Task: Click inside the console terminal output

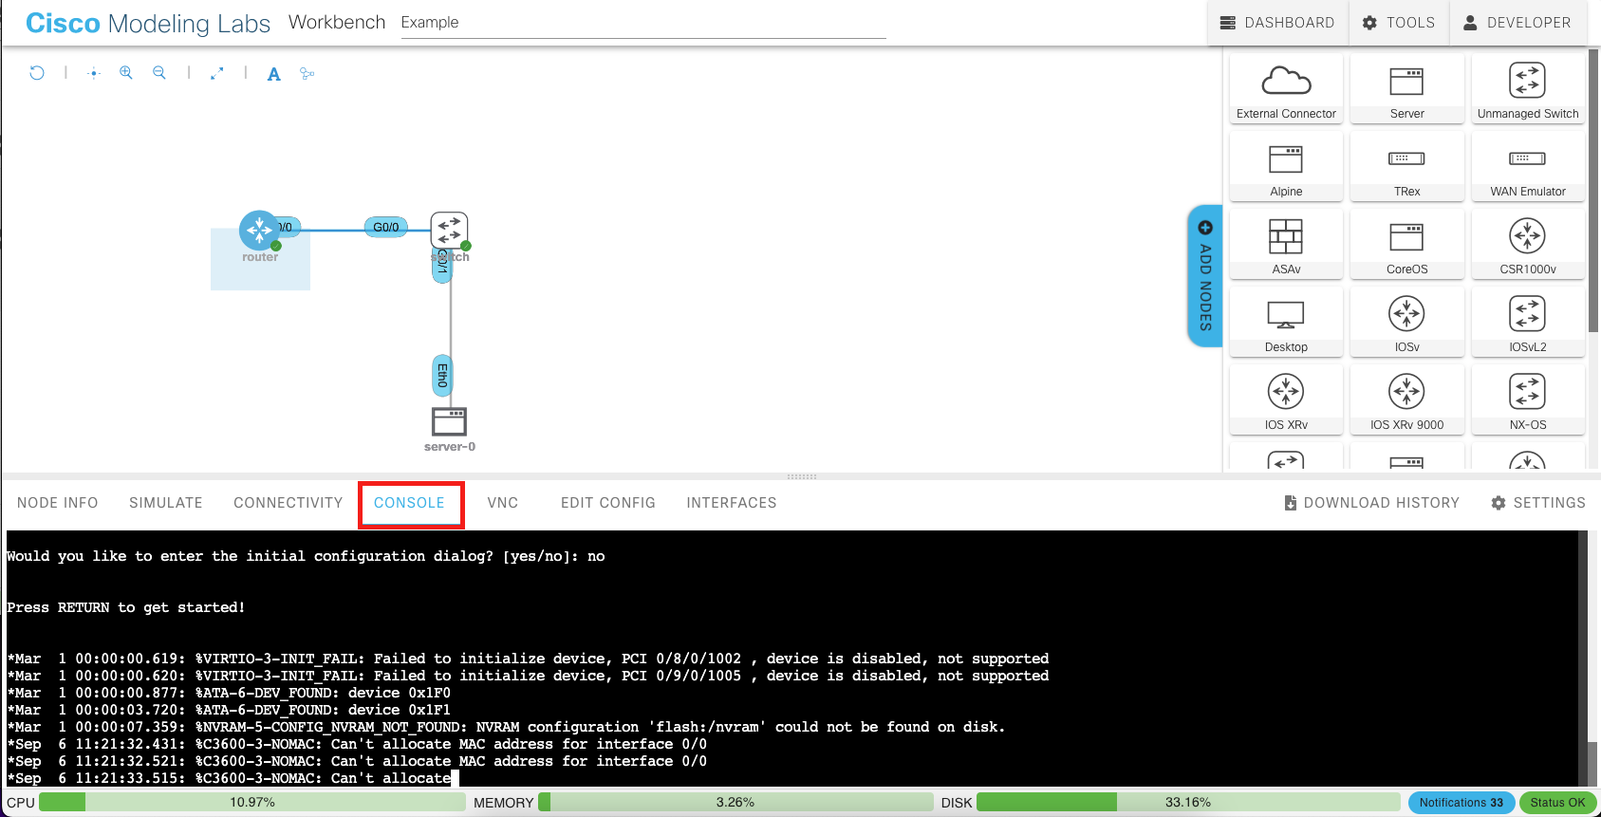Action: 791,659
